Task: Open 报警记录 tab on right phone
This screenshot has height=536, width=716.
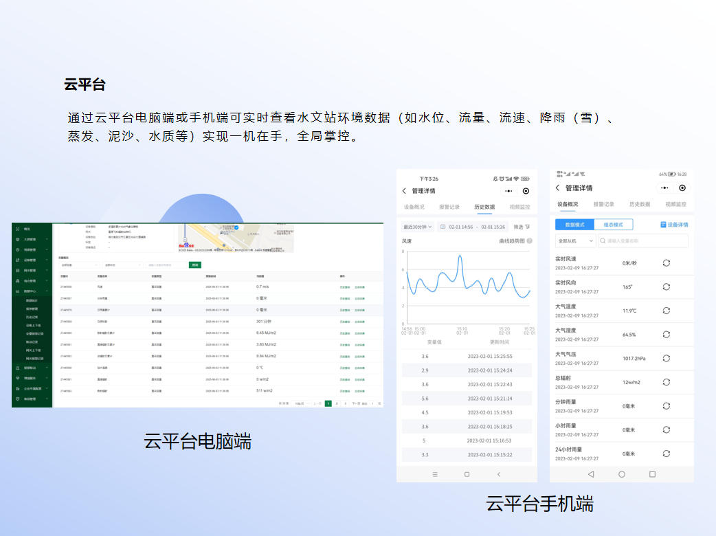Action: pos(603,204)
